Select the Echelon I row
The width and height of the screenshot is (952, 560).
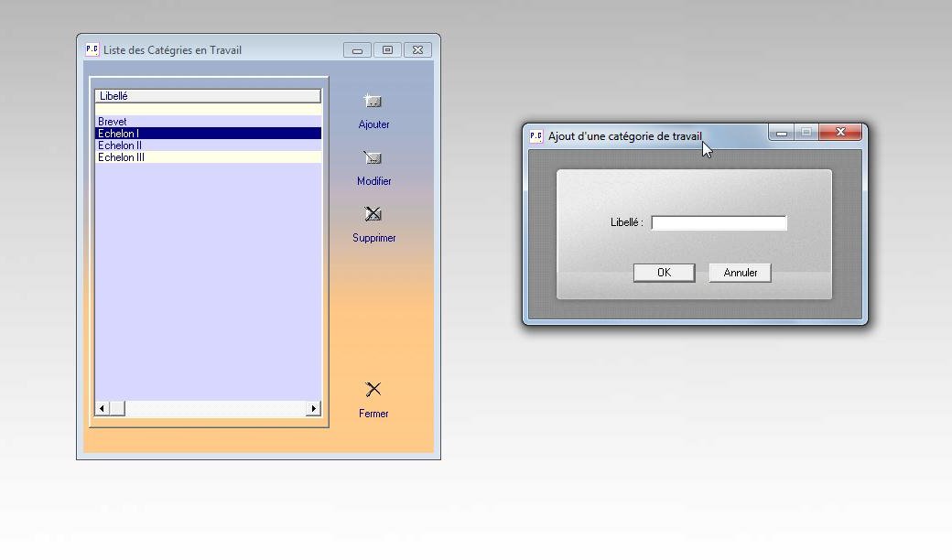tap(118, 134)
